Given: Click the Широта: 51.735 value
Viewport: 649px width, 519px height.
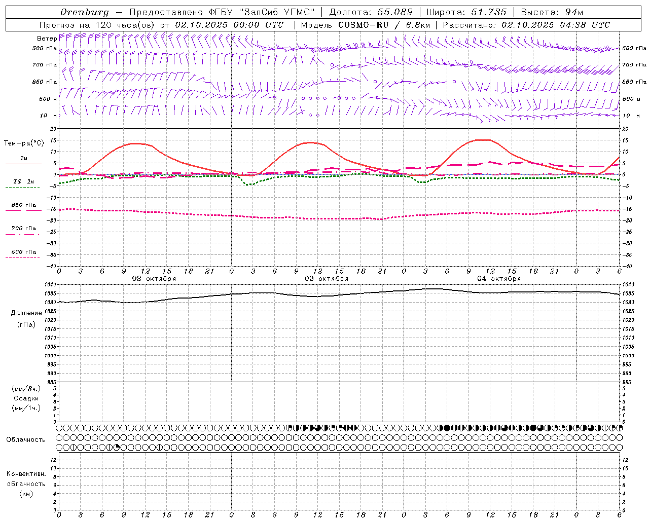Looking at the screenshot, I should (466, 12).
